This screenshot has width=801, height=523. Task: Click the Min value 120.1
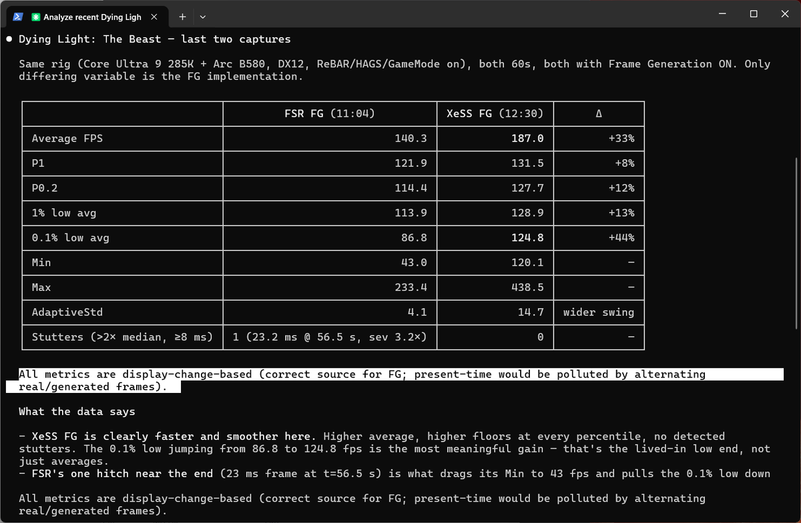(x=527, y=262)
